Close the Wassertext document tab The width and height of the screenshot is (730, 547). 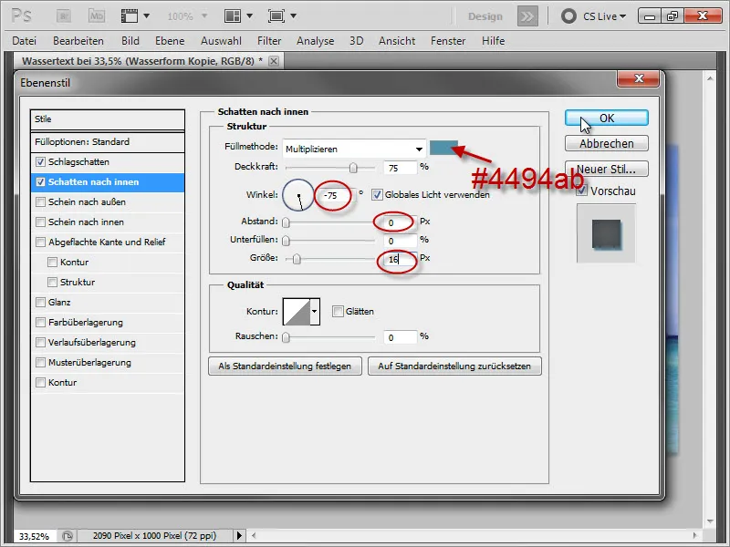[x=274, y=61]
